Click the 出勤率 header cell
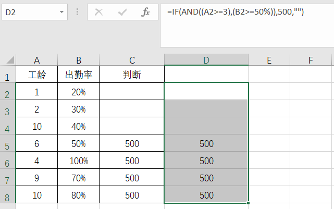The image size is (334, 209). [79, 75]
